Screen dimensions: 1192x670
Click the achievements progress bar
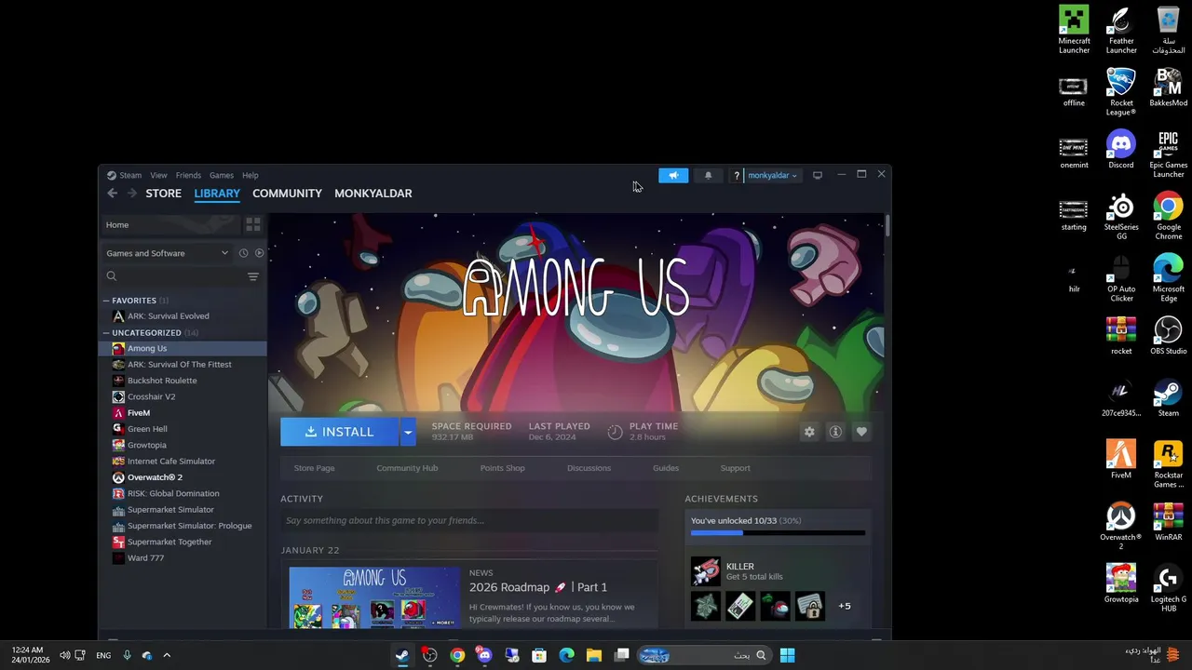click(778, 533)
